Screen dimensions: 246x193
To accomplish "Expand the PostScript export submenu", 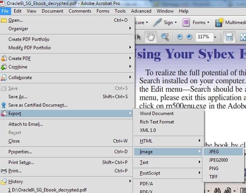I will point(199,173).
